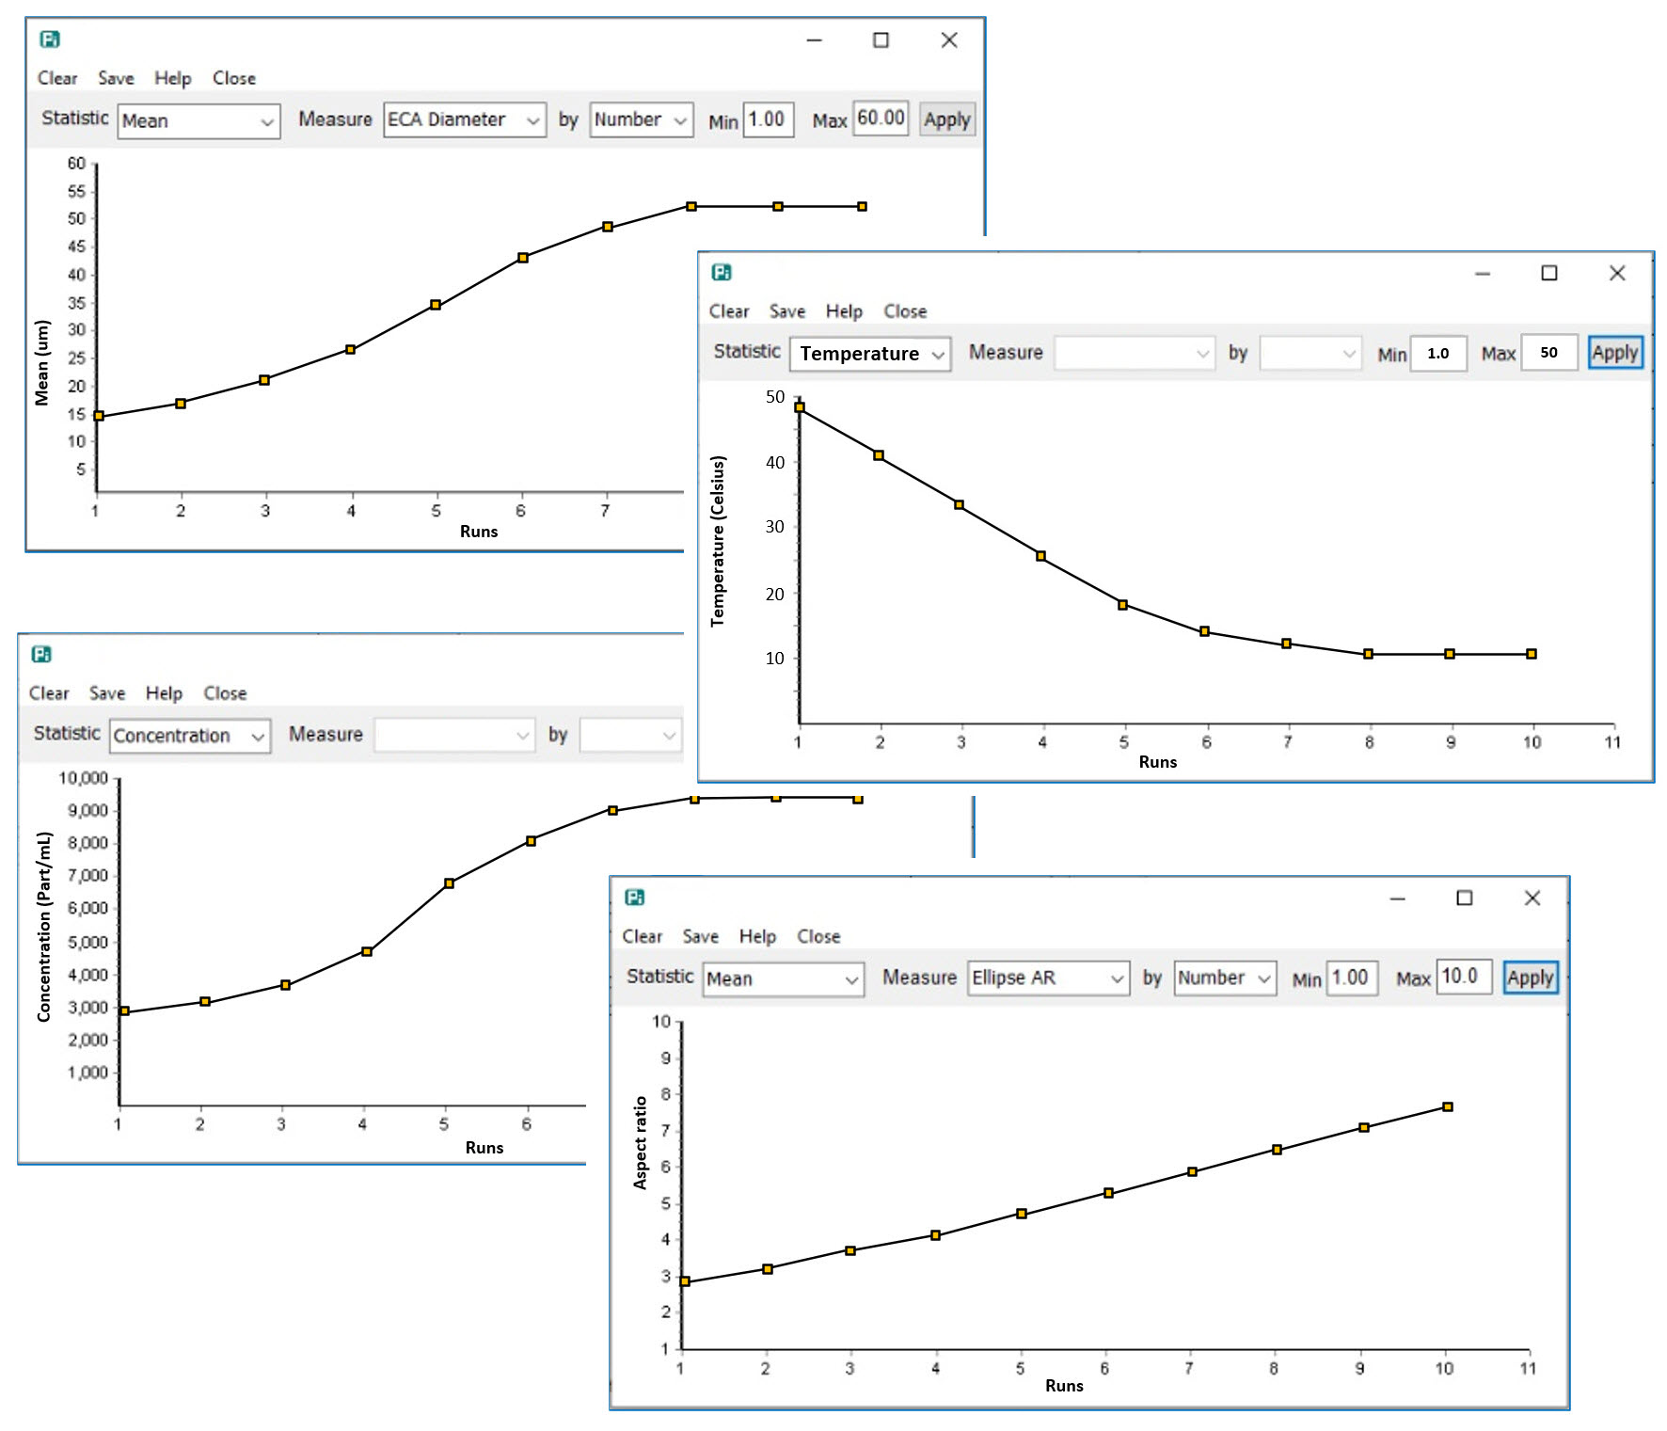Open the Measure dropdown set to ECA Diameter
This screenshot has width=1667, height=1431.
465,119
